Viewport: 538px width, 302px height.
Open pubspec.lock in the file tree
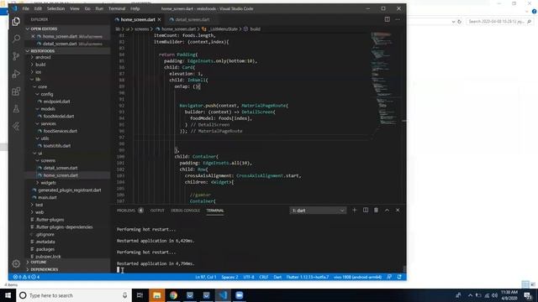(x=48, y=257)
